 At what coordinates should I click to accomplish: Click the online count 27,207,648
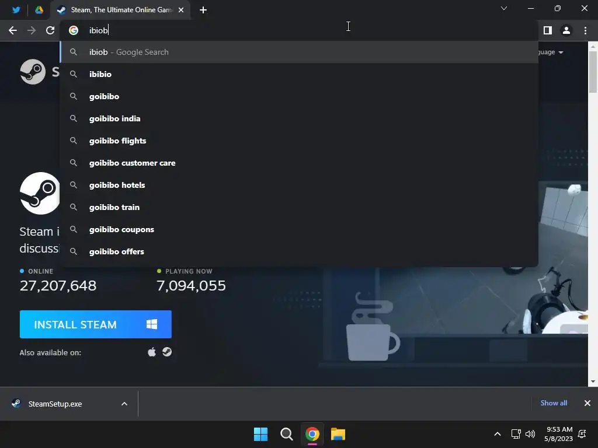tap(58, 286)
